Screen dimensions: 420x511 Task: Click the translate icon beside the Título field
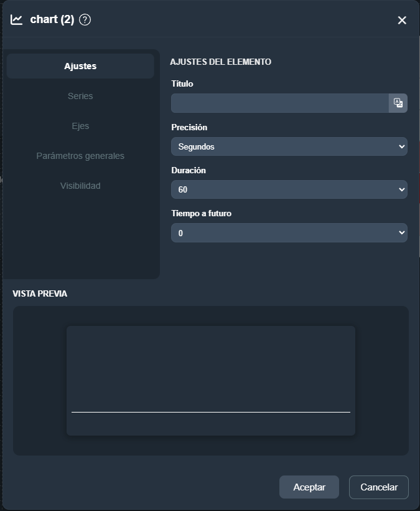(398, 103)
